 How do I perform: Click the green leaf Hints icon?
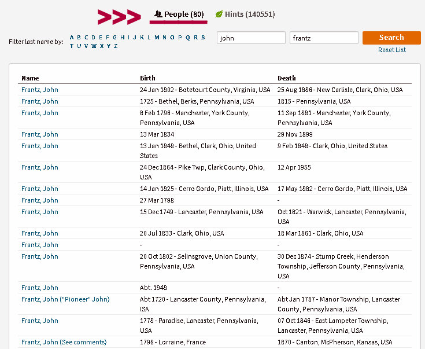[219, 14]
